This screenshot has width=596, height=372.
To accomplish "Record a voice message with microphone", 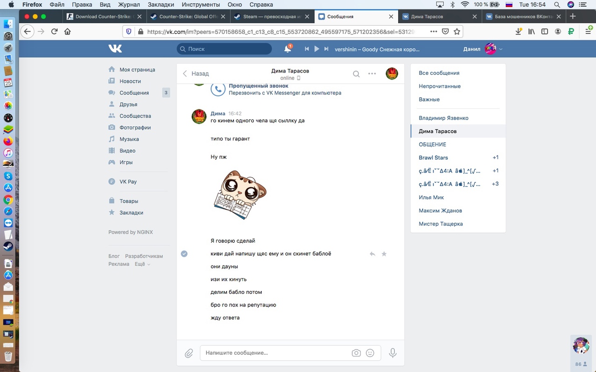I will coord(393,353).
